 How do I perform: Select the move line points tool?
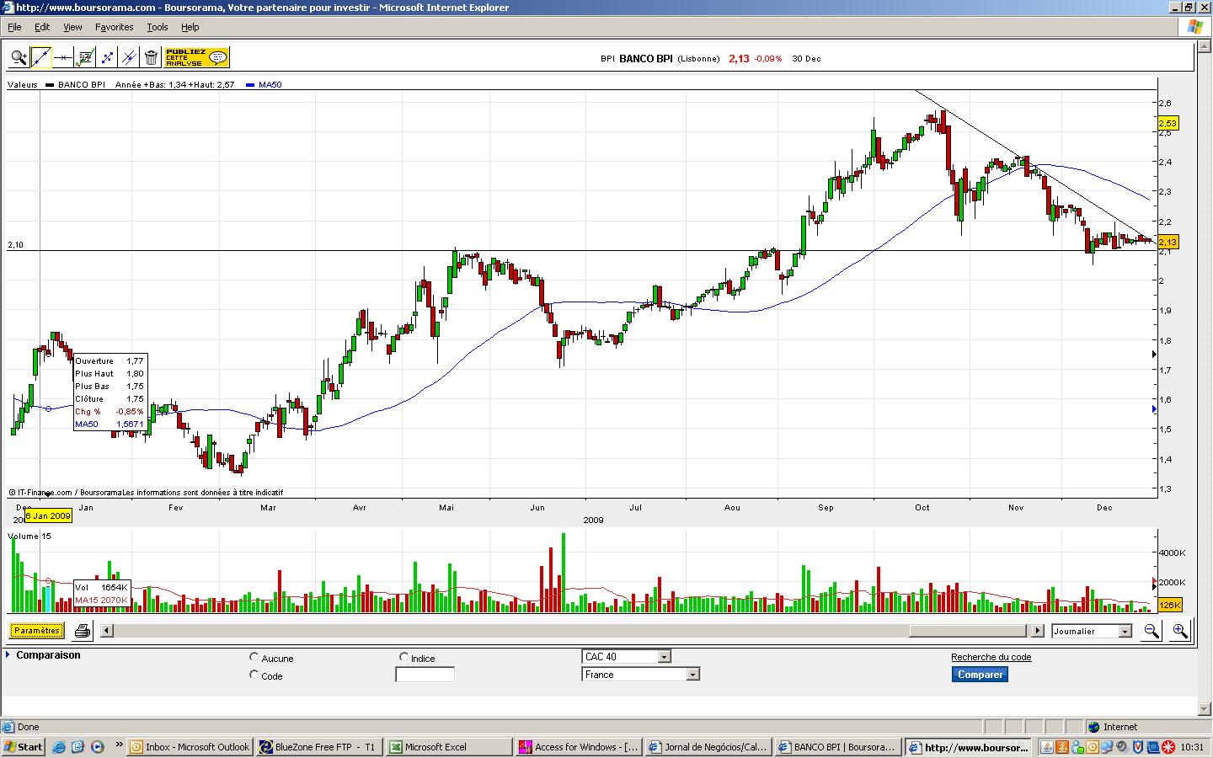pyautogui.click(x=107, y=58)
